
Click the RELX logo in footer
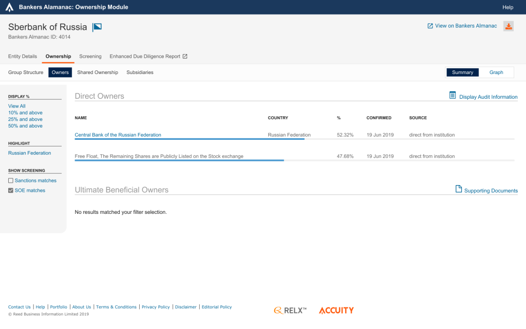coord(291,310)
